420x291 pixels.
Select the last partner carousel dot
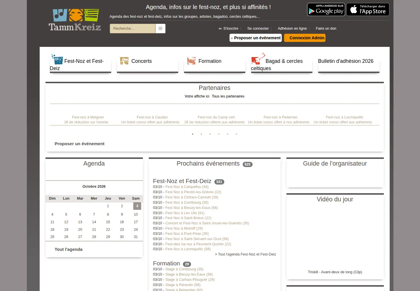click(x=236, y=134)
